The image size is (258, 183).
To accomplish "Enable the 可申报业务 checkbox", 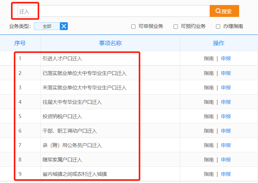I will coord(133,27).
